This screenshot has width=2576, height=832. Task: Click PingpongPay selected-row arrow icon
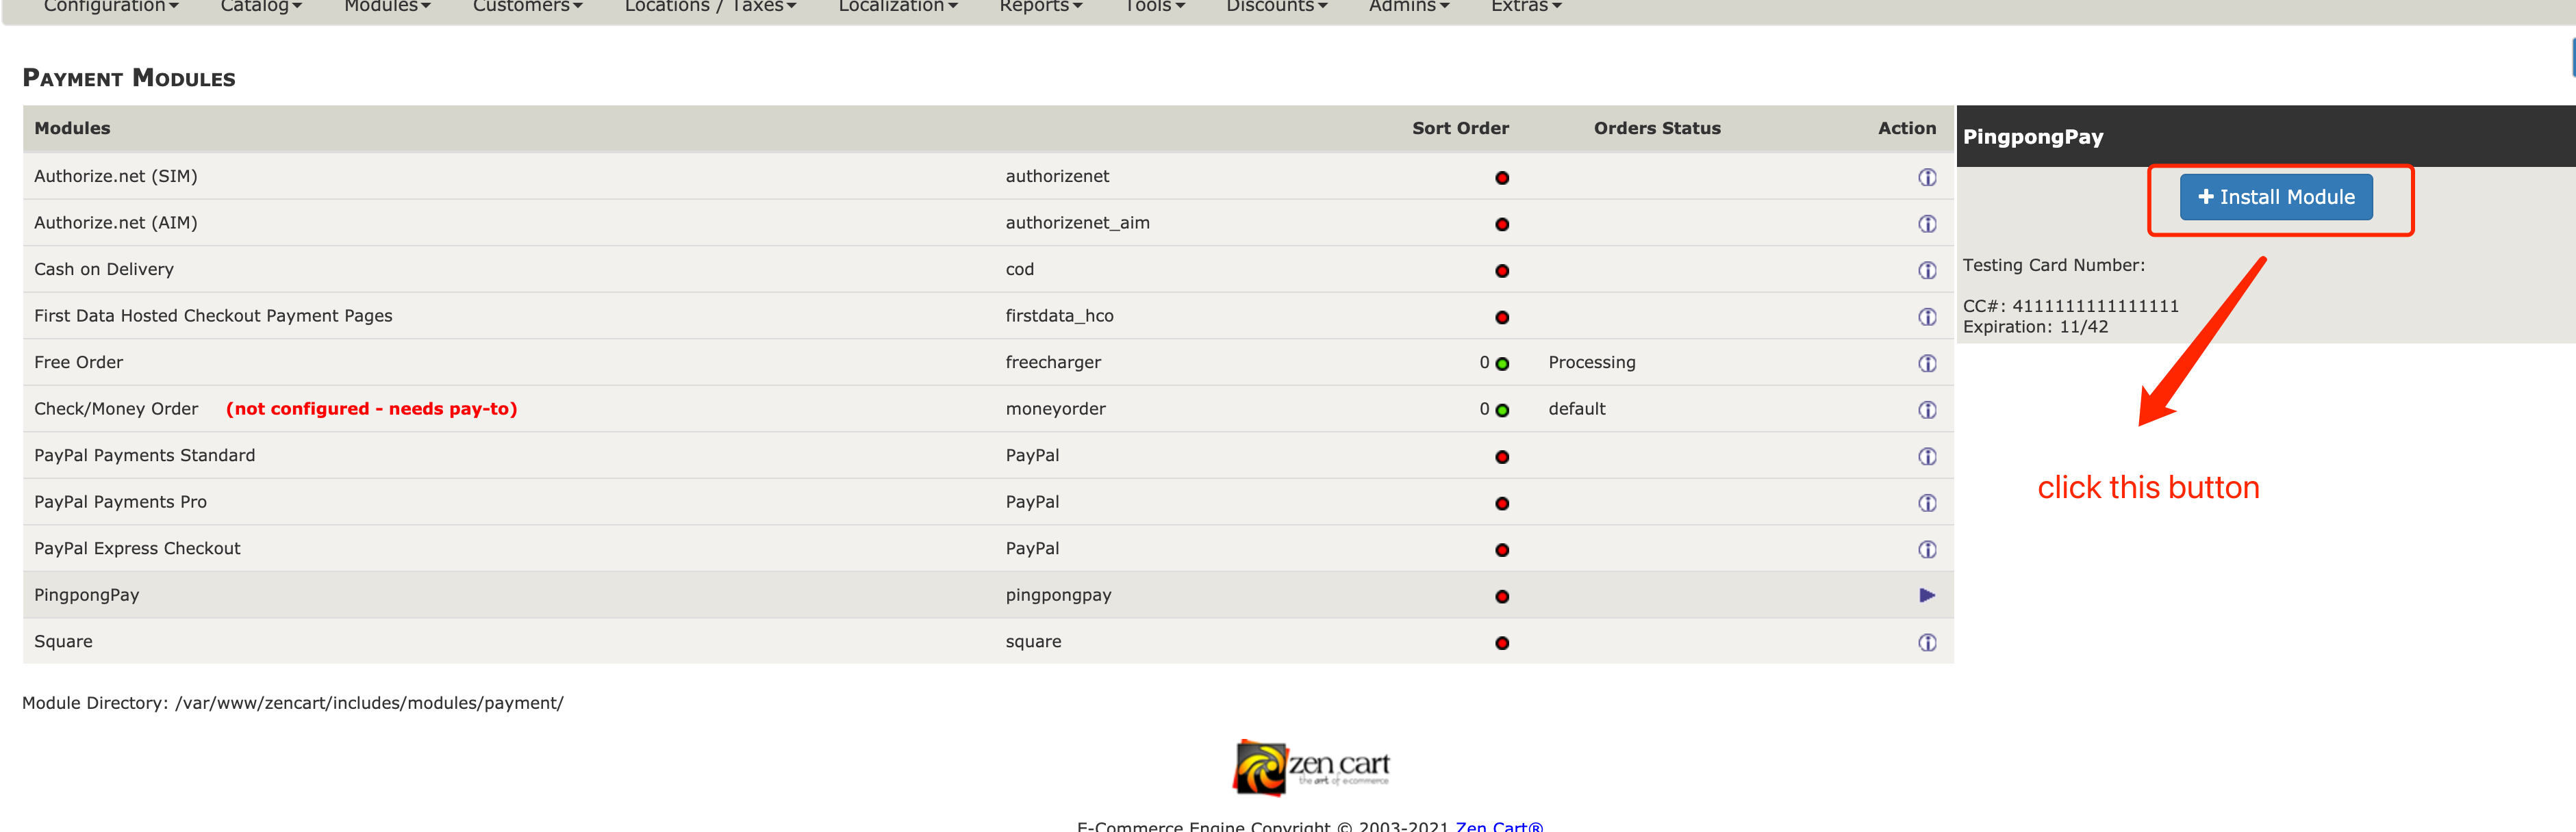1926,595
